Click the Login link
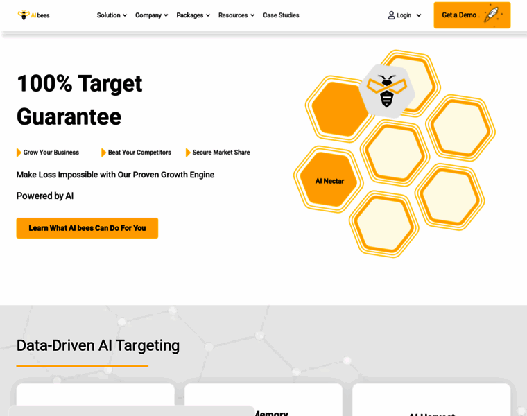 (404, 15)
